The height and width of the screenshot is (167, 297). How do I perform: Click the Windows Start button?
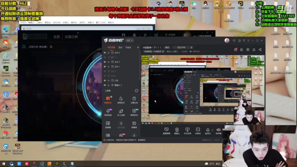3,164
